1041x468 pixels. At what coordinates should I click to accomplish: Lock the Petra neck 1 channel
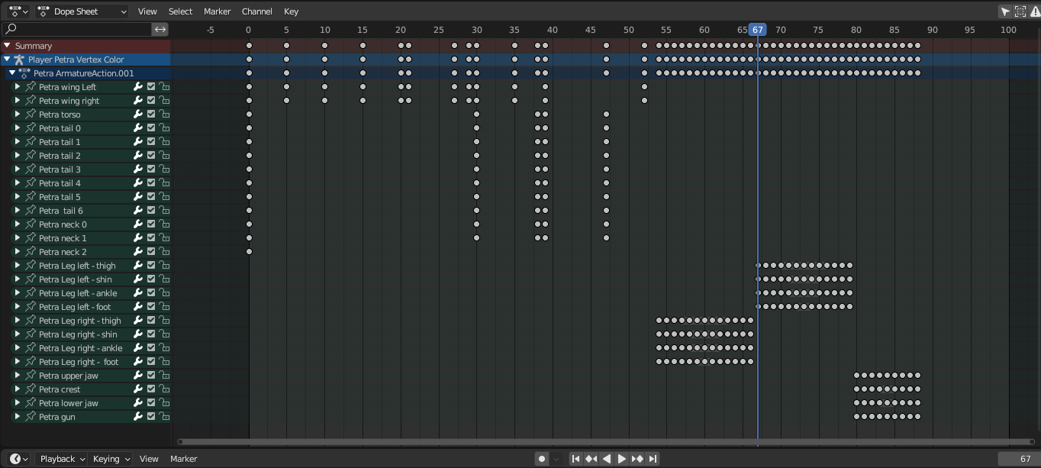pos(164,238)
